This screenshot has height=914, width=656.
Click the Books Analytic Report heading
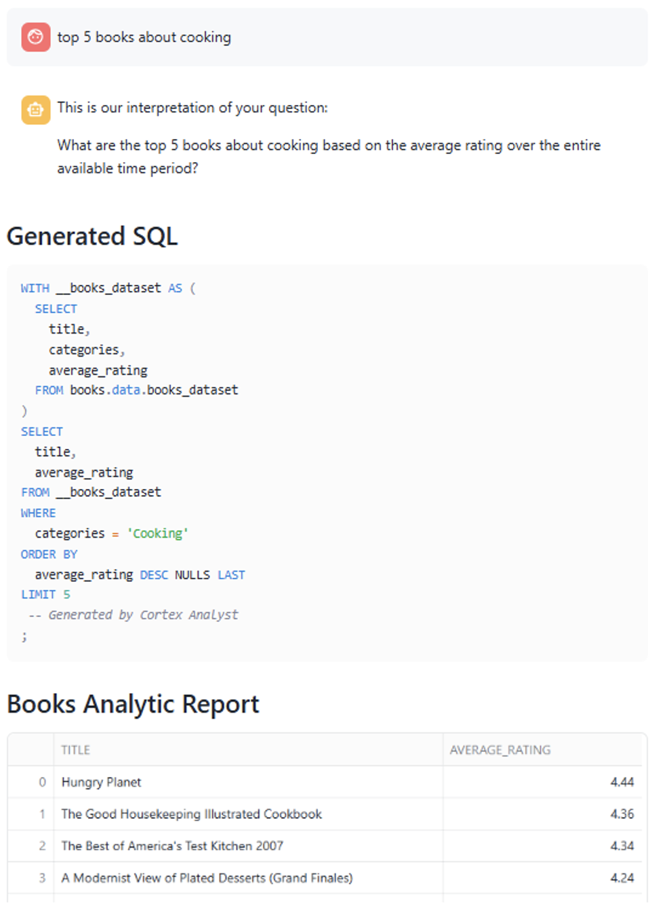coord(133,704)
